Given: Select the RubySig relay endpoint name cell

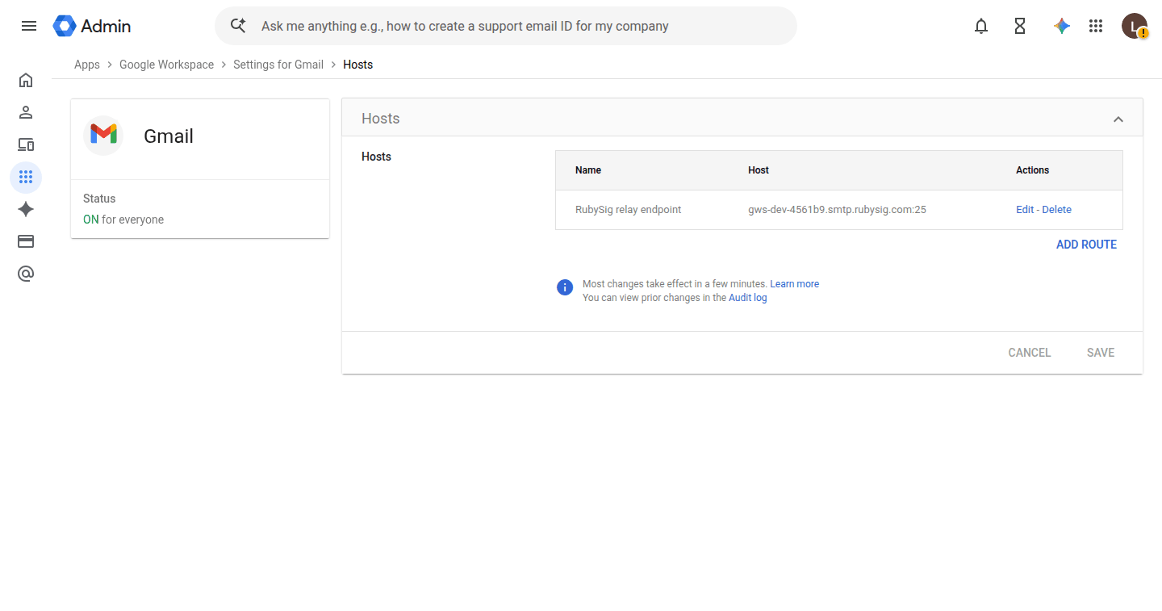Looking at the screenshot, I should point(629,210).
